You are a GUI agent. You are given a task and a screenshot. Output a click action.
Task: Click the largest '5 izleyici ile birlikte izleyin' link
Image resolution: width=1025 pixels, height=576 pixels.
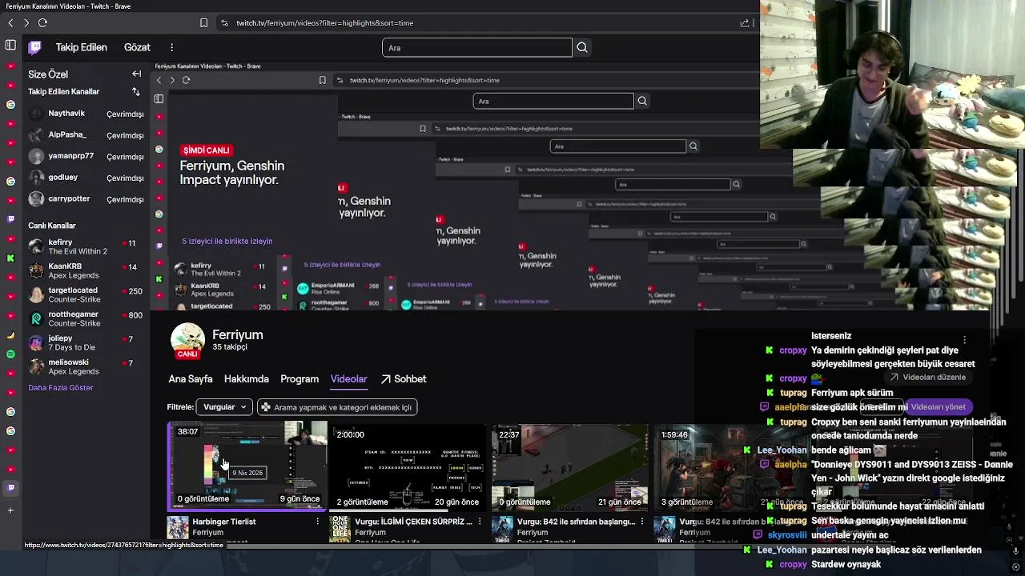[x=227, y=242]
